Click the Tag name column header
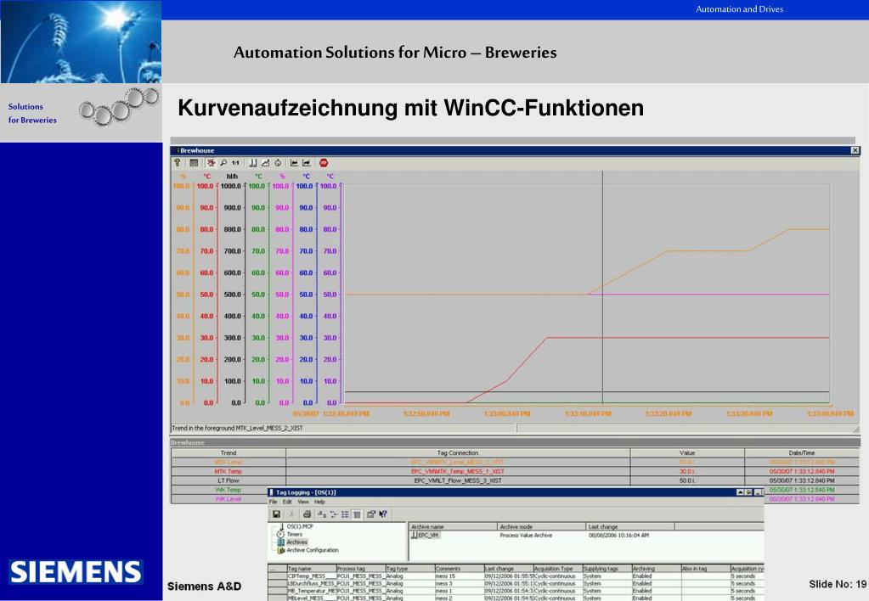 coord(312,569)
